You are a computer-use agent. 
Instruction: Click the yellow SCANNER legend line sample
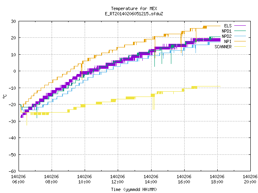(240, 47)
